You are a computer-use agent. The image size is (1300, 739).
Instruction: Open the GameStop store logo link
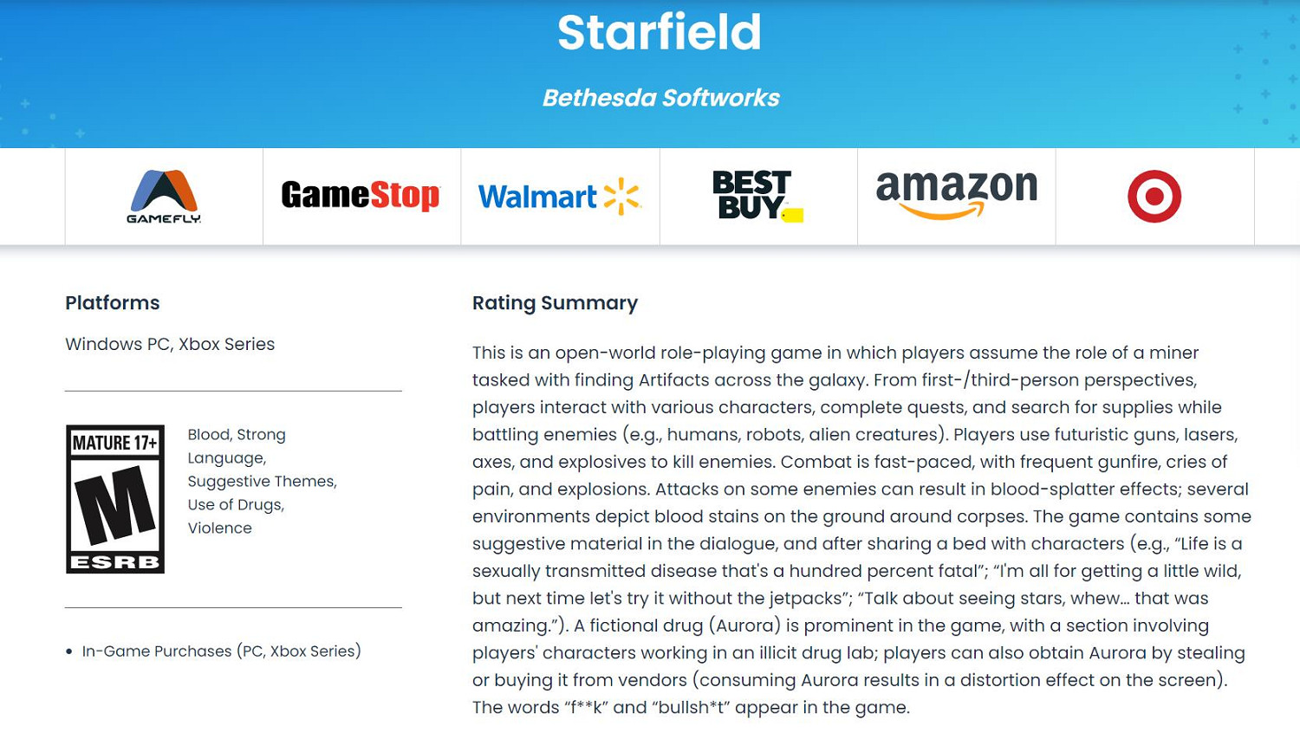(x=361, y=196)
